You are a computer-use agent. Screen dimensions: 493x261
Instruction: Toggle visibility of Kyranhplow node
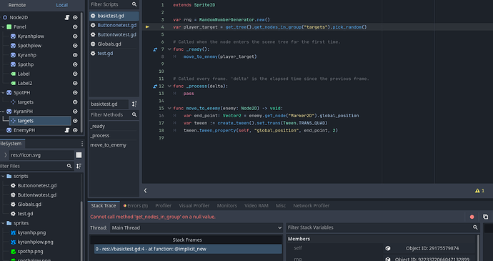tap(75, 36)
